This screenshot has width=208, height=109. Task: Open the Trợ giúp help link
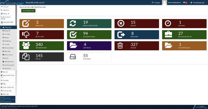(x=156, y=2)
